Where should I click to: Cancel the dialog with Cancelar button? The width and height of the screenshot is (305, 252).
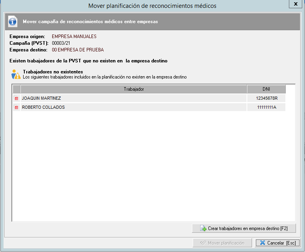278,243
